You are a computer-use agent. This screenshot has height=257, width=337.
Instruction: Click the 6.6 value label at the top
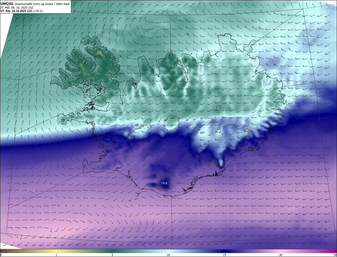(x=180, y=18)
